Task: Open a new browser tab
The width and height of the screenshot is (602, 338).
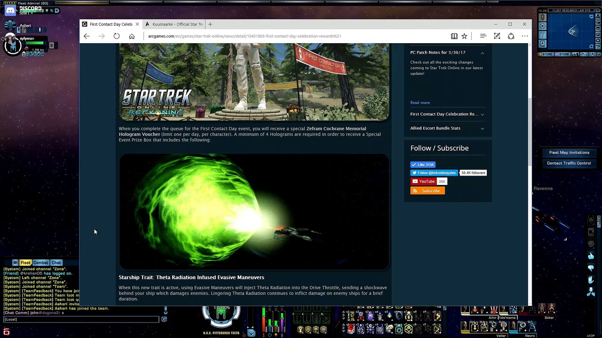Action: 210,24
